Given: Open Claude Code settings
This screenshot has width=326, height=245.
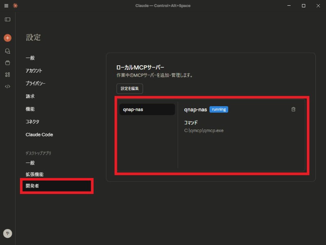Looking at the screenshot, I should pos(39,135).
